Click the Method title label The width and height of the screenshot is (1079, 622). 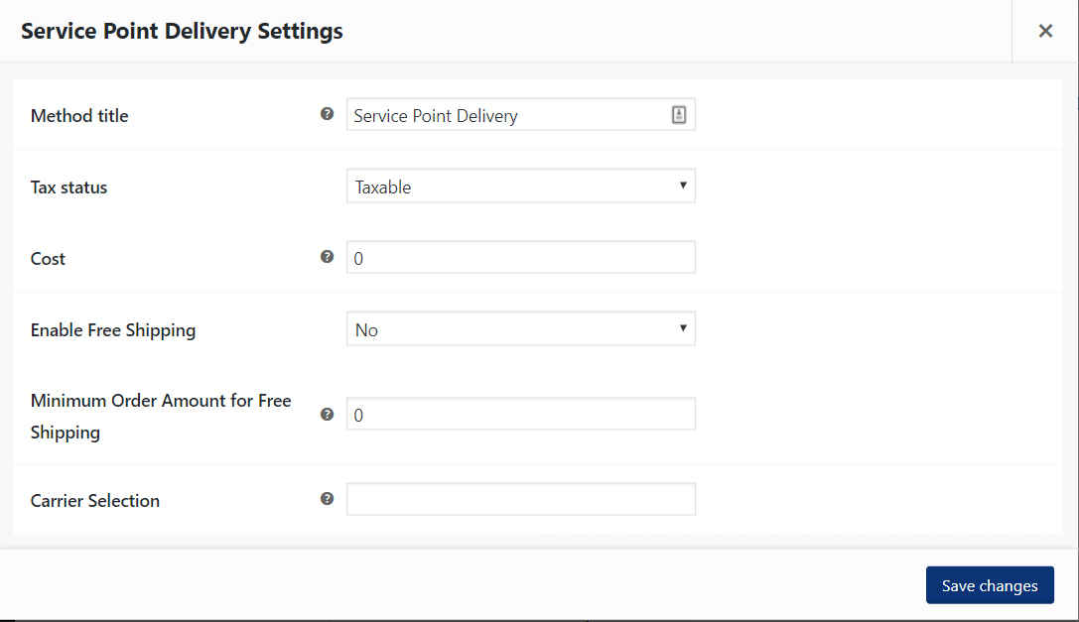click(79, 116)
